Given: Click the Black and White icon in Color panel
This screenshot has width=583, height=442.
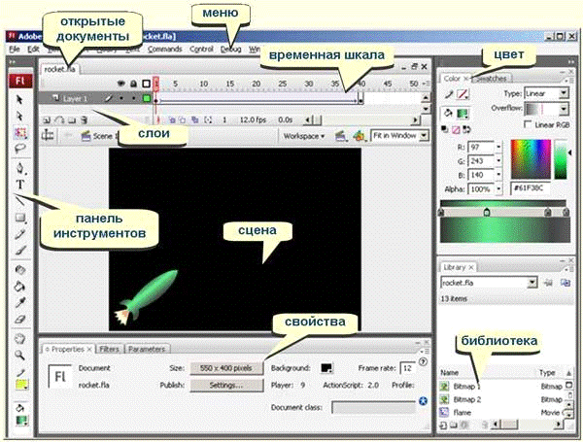Looking at the screenshot, I should click(x=444, y=130).
